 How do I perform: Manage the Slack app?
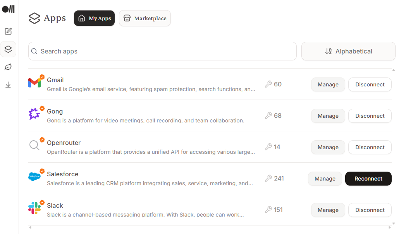tap(328, 210)
